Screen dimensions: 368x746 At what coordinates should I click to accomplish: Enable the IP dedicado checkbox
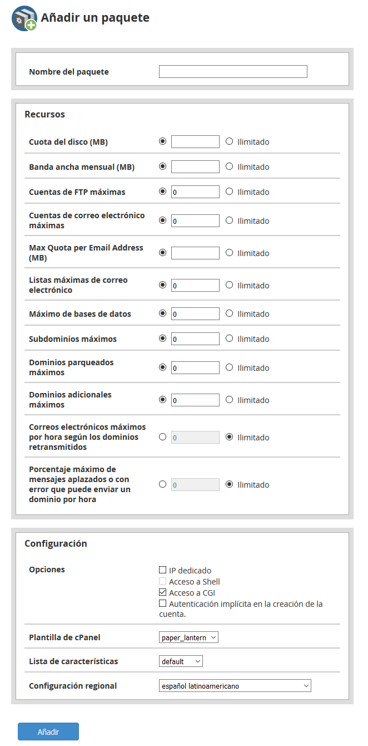point(162,570)
